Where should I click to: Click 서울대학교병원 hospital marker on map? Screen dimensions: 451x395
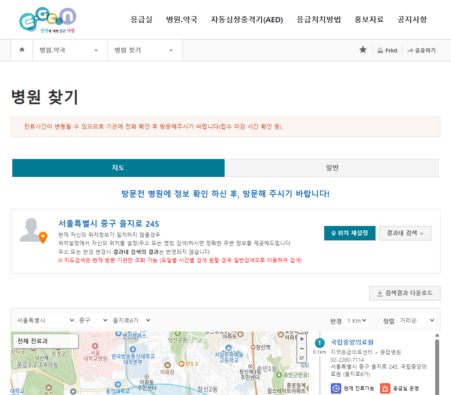[x=95, y=346]
